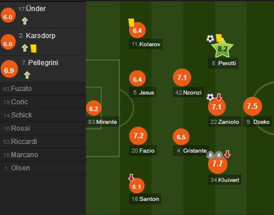This screenshot has height=215, width=274.
Task: Click Fazio's 7.2 rating circle
Action: tap(138, 136)
